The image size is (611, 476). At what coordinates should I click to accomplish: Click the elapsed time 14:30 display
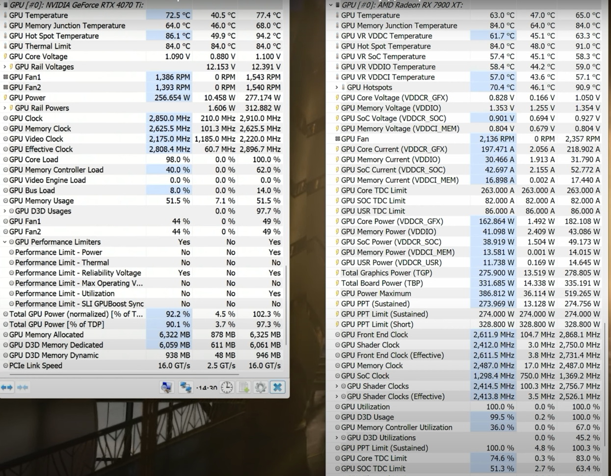coord(207,388)
